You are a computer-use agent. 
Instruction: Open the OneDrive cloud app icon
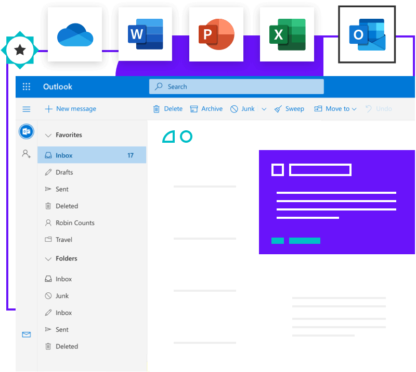click(75, 35)
